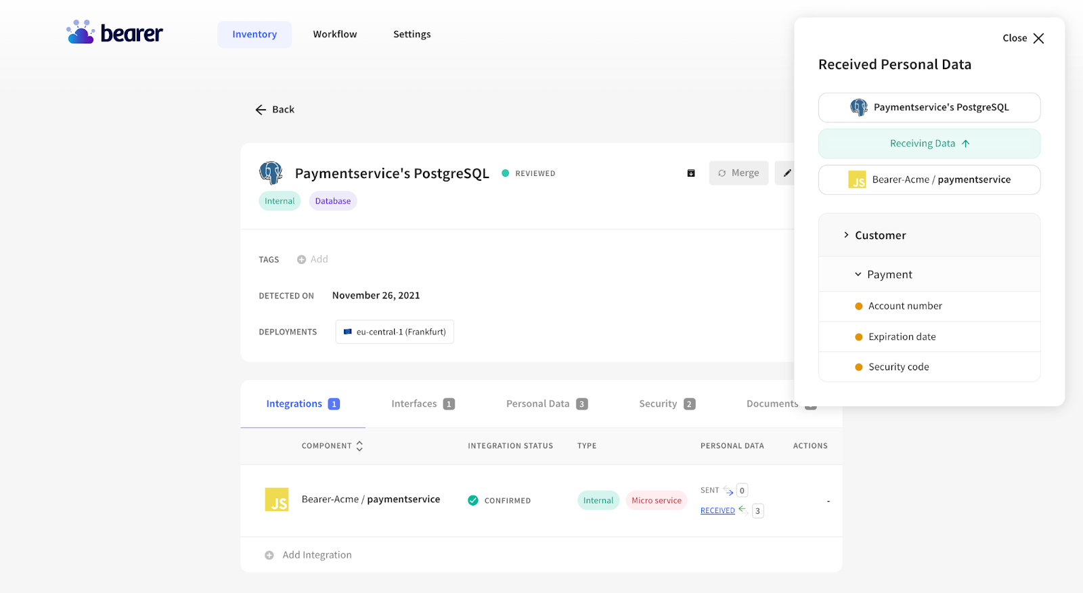The width and height of the screenshot is (1083, 593).
Task: Click the Internal tag under the title
Action: 280,201
